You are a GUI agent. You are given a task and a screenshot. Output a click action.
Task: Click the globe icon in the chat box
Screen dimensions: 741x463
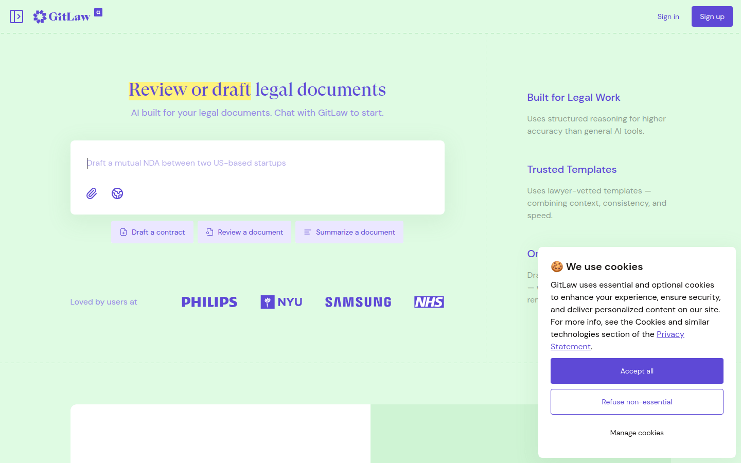(117, 193)
